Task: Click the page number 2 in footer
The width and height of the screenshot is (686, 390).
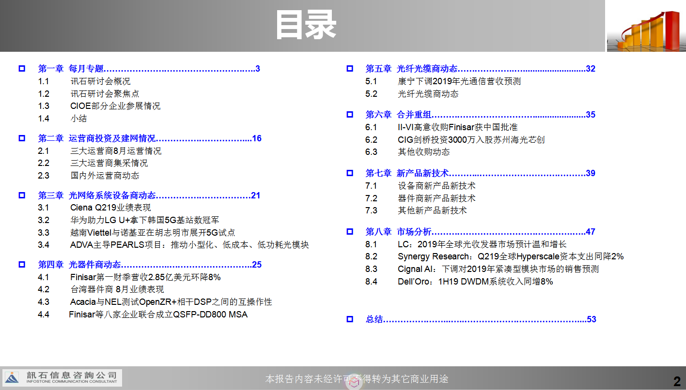Action: (677, 381)
